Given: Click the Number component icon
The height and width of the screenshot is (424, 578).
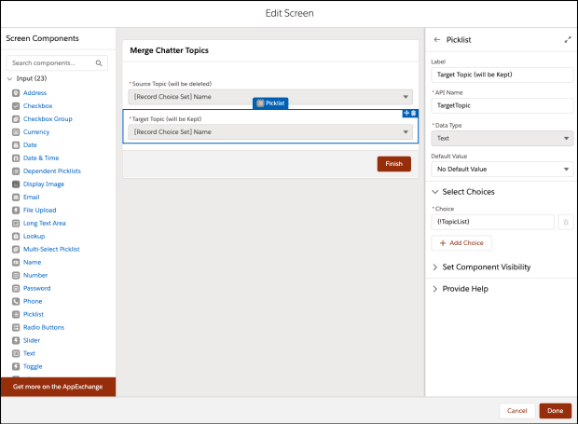Looking at the screenshot, I should pyautogui.click(x=16, y=275).
